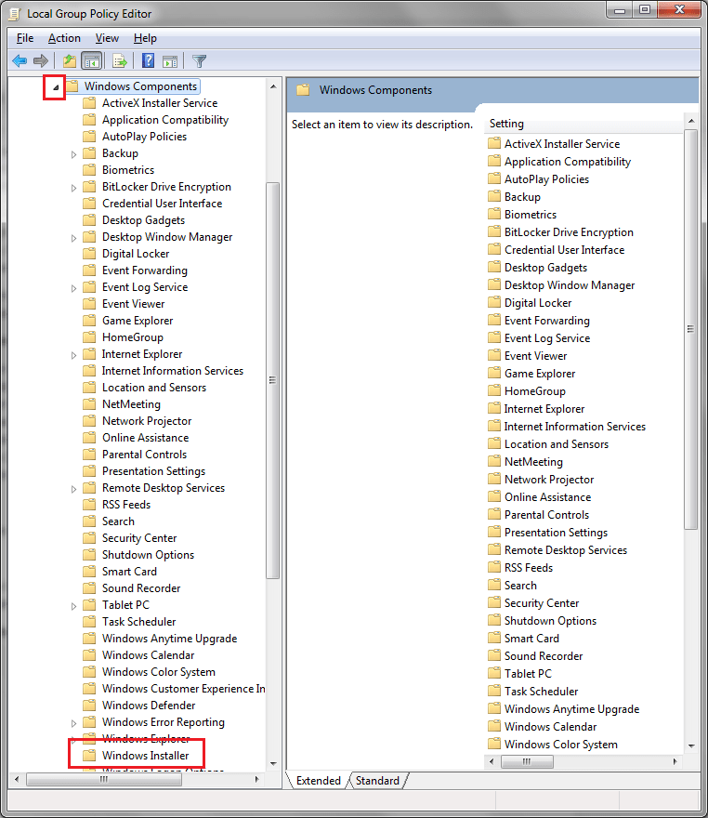
Task: Expand the Backup tree node
Action: pyautogui.click(x=73, y=154)
